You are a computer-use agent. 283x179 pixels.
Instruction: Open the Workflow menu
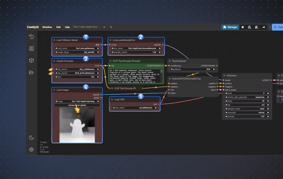[47, 27]
